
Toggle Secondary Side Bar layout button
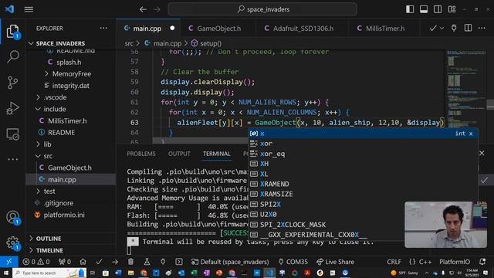click(x=438, y=9)
